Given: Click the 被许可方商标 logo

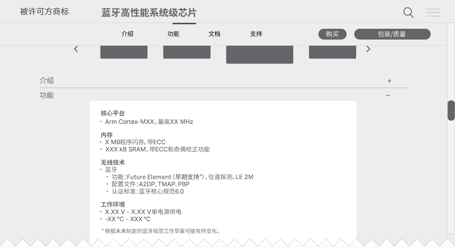Looking at the screenshot, I should (44, 12).
